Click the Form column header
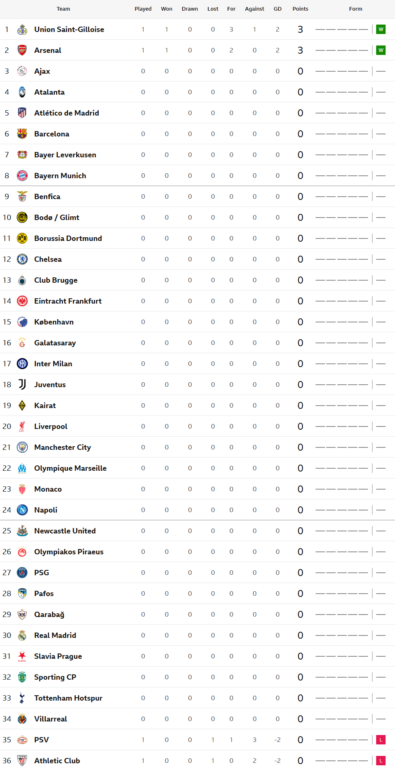Image resolution: width=395 pixels, height=769 pixels. tap(356, 9)
